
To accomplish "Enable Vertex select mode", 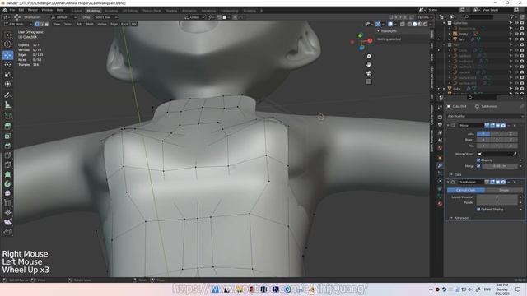I will 36,24.
